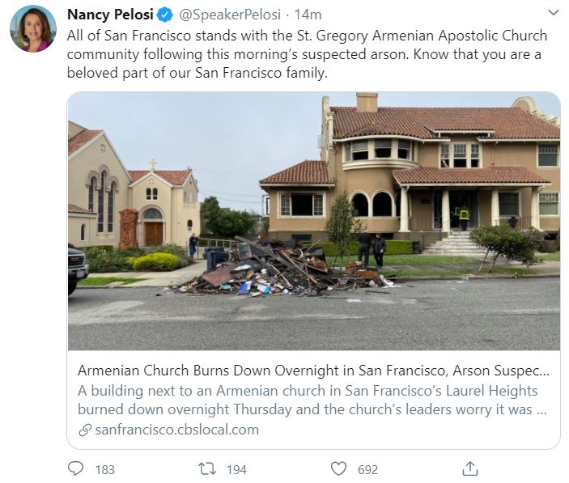Click the retweet arrows icon
569x483 pixels.
(x=207, y=468)
